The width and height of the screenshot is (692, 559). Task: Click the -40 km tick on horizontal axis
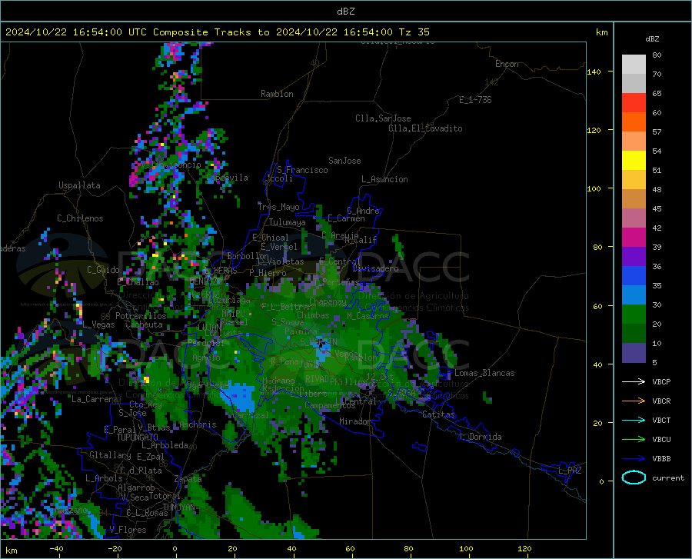(56, 549)
